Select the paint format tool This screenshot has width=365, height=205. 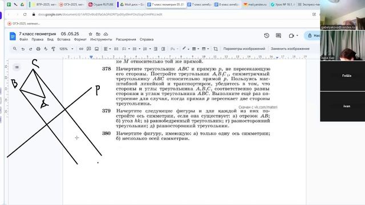tap(53, 49)
